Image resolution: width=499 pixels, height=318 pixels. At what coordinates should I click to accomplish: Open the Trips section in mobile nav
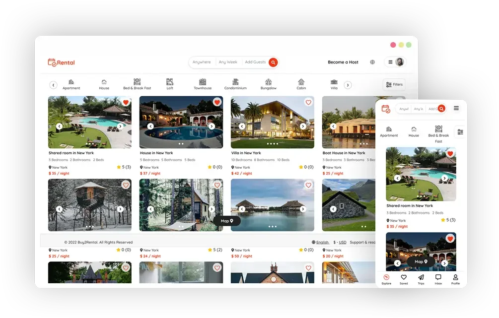[421, 279]
